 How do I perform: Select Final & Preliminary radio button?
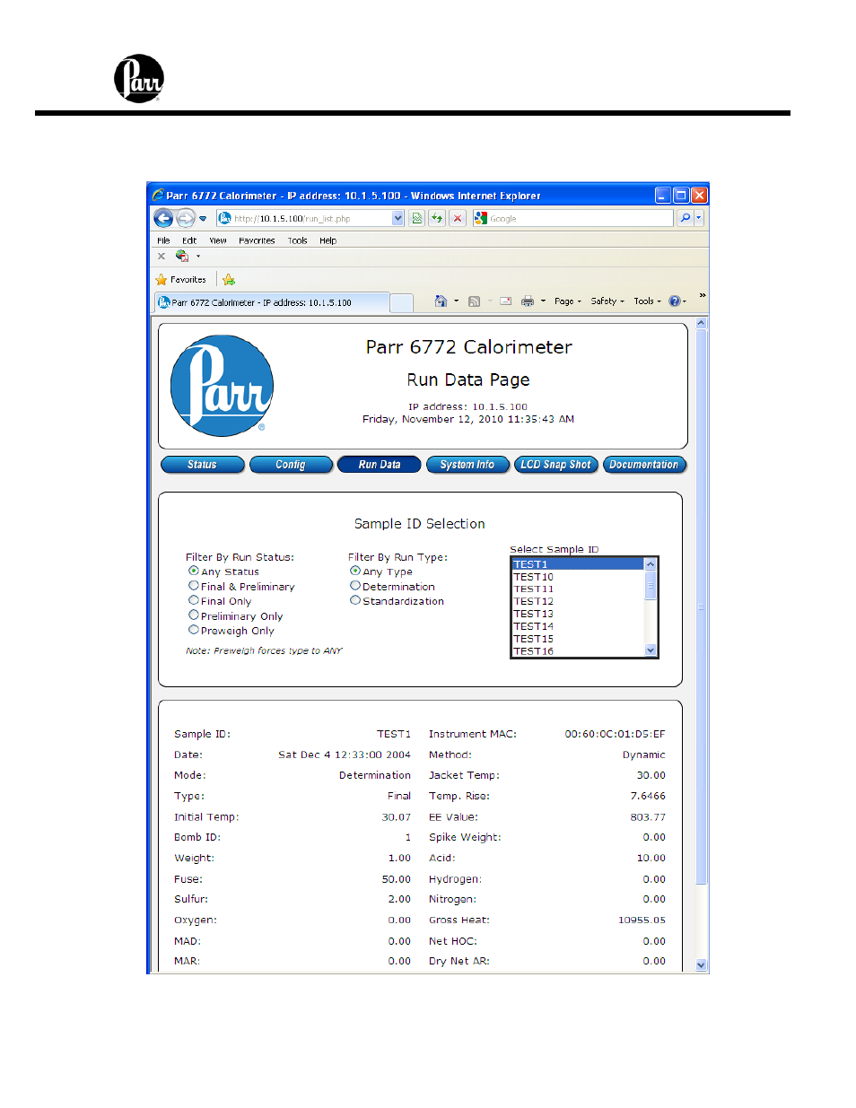point(194,586)
